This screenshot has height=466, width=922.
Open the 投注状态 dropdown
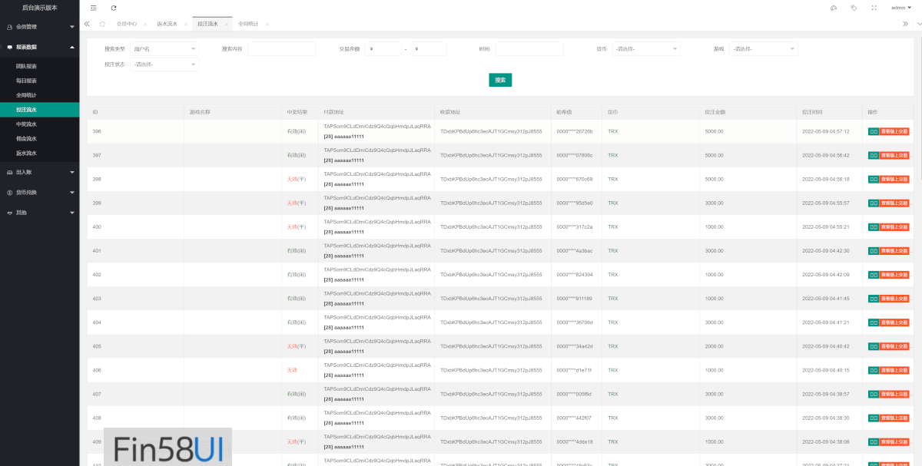[164, 64]
